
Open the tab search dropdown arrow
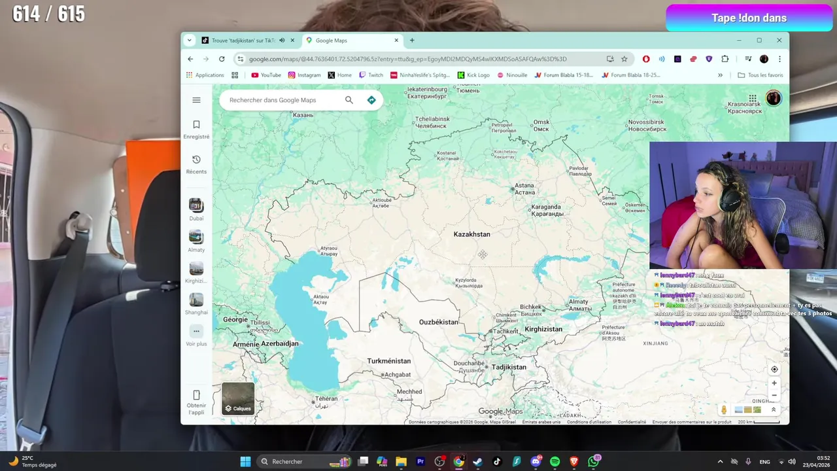tap(190, 41)
